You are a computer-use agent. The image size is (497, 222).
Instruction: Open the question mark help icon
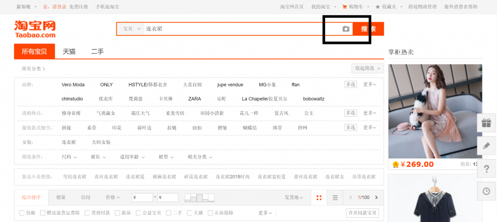pyautogui.click(x=486, y=168)
